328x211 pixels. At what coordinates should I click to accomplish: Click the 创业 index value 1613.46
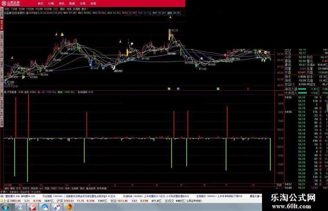click(x=123, y=201)
